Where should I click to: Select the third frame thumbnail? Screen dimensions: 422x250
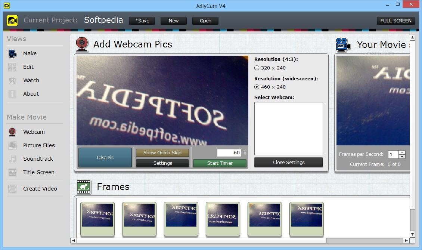point(181,219)
